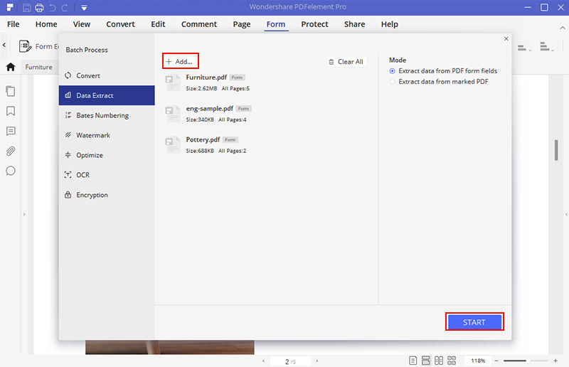Click the Form Edit icon in toolbar

click(25, 46)
